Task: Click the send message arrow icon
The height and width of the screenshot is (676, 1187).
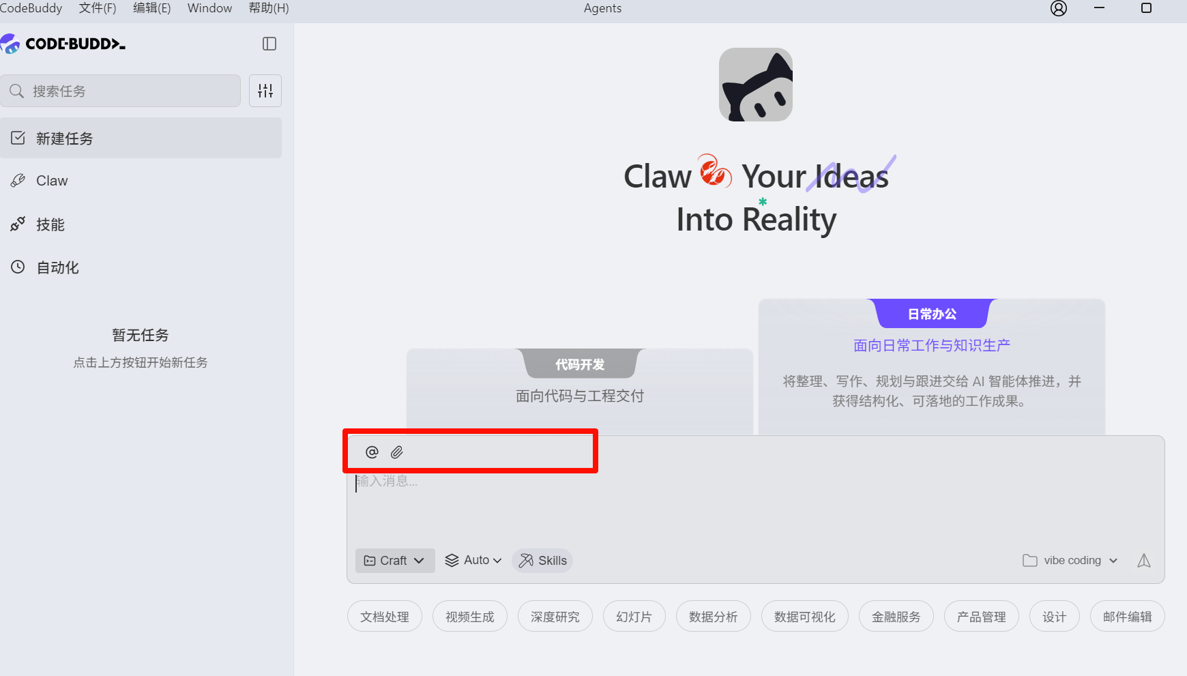Action: tap(1144, 561)
